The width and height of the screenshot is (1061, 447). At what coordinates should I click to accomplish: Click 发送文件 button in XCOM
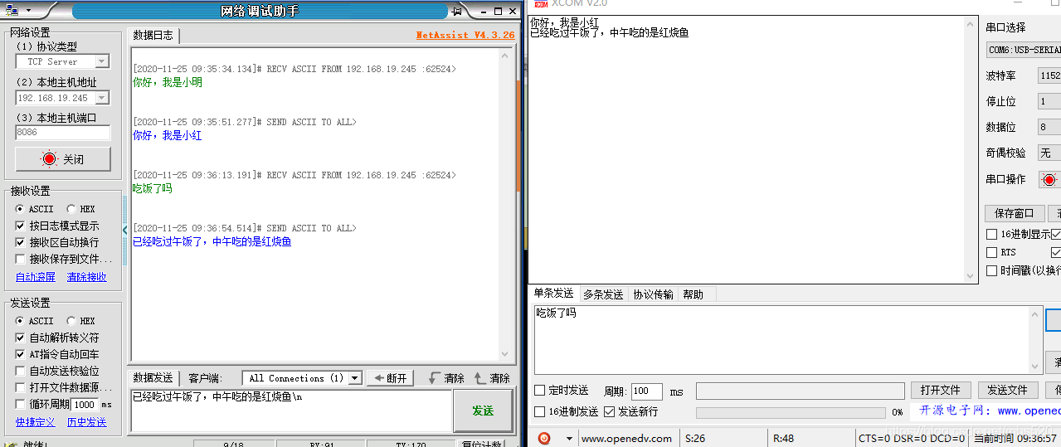coord(1007,390)
